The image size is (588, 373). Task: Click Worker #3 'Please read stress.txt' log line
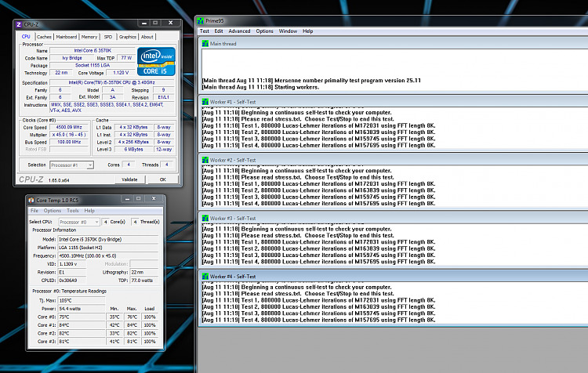[298, 236]
